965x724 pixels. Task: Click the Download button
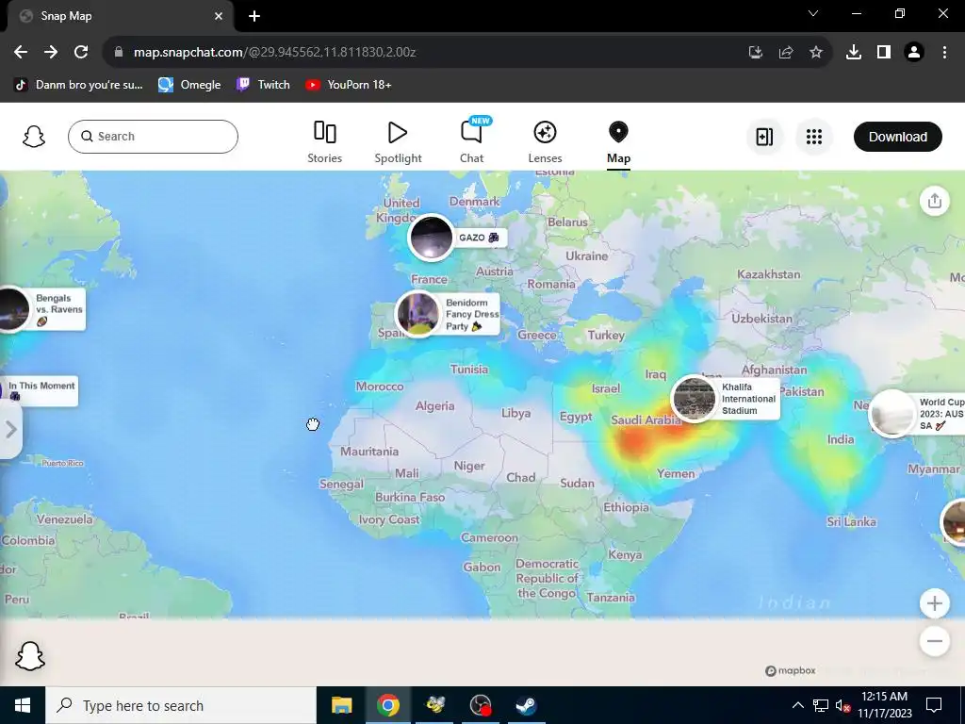tap(897, 137)
